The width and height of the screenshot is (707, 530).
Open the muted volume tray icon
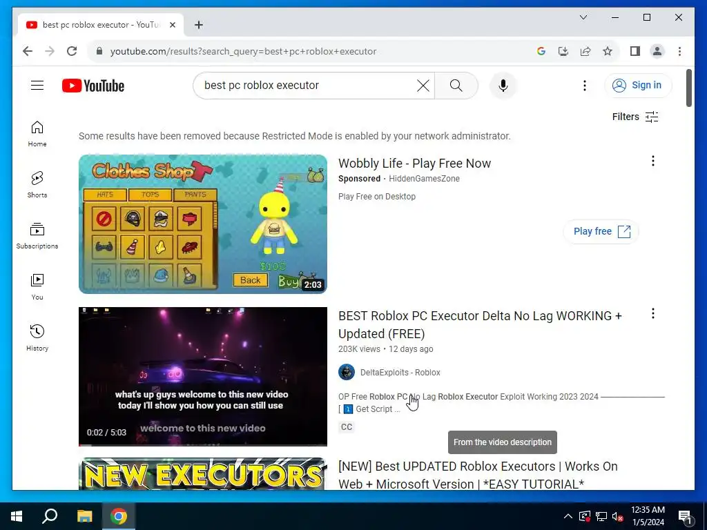[618, 516]
